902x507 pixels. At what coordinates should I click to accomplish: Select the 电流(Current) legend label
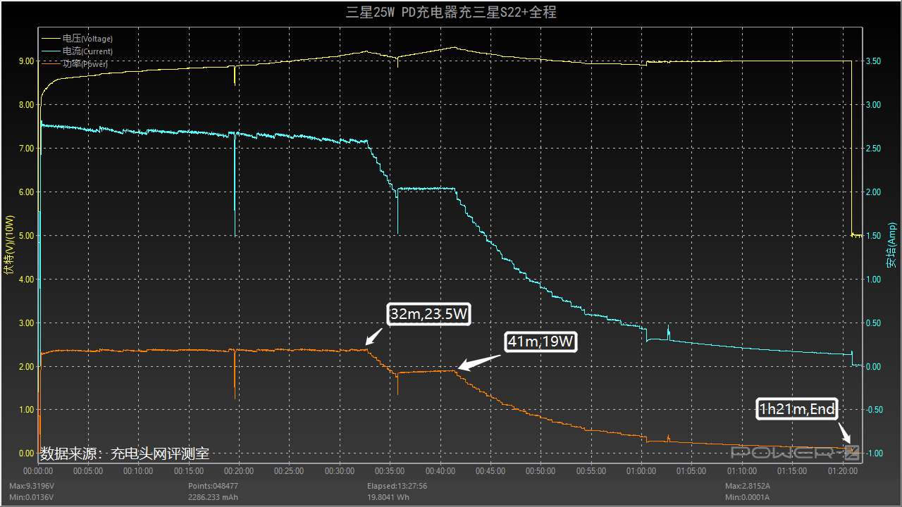(x=87, y=51)
